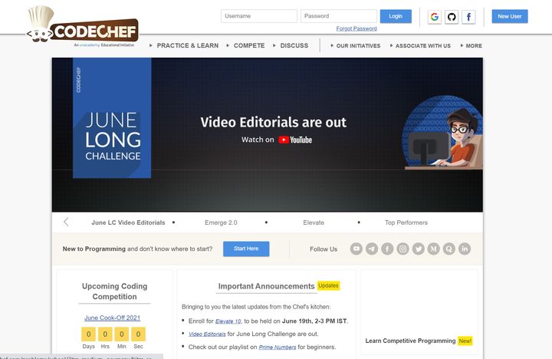
Task: Focus the Username input field
Action: [259, 16]
